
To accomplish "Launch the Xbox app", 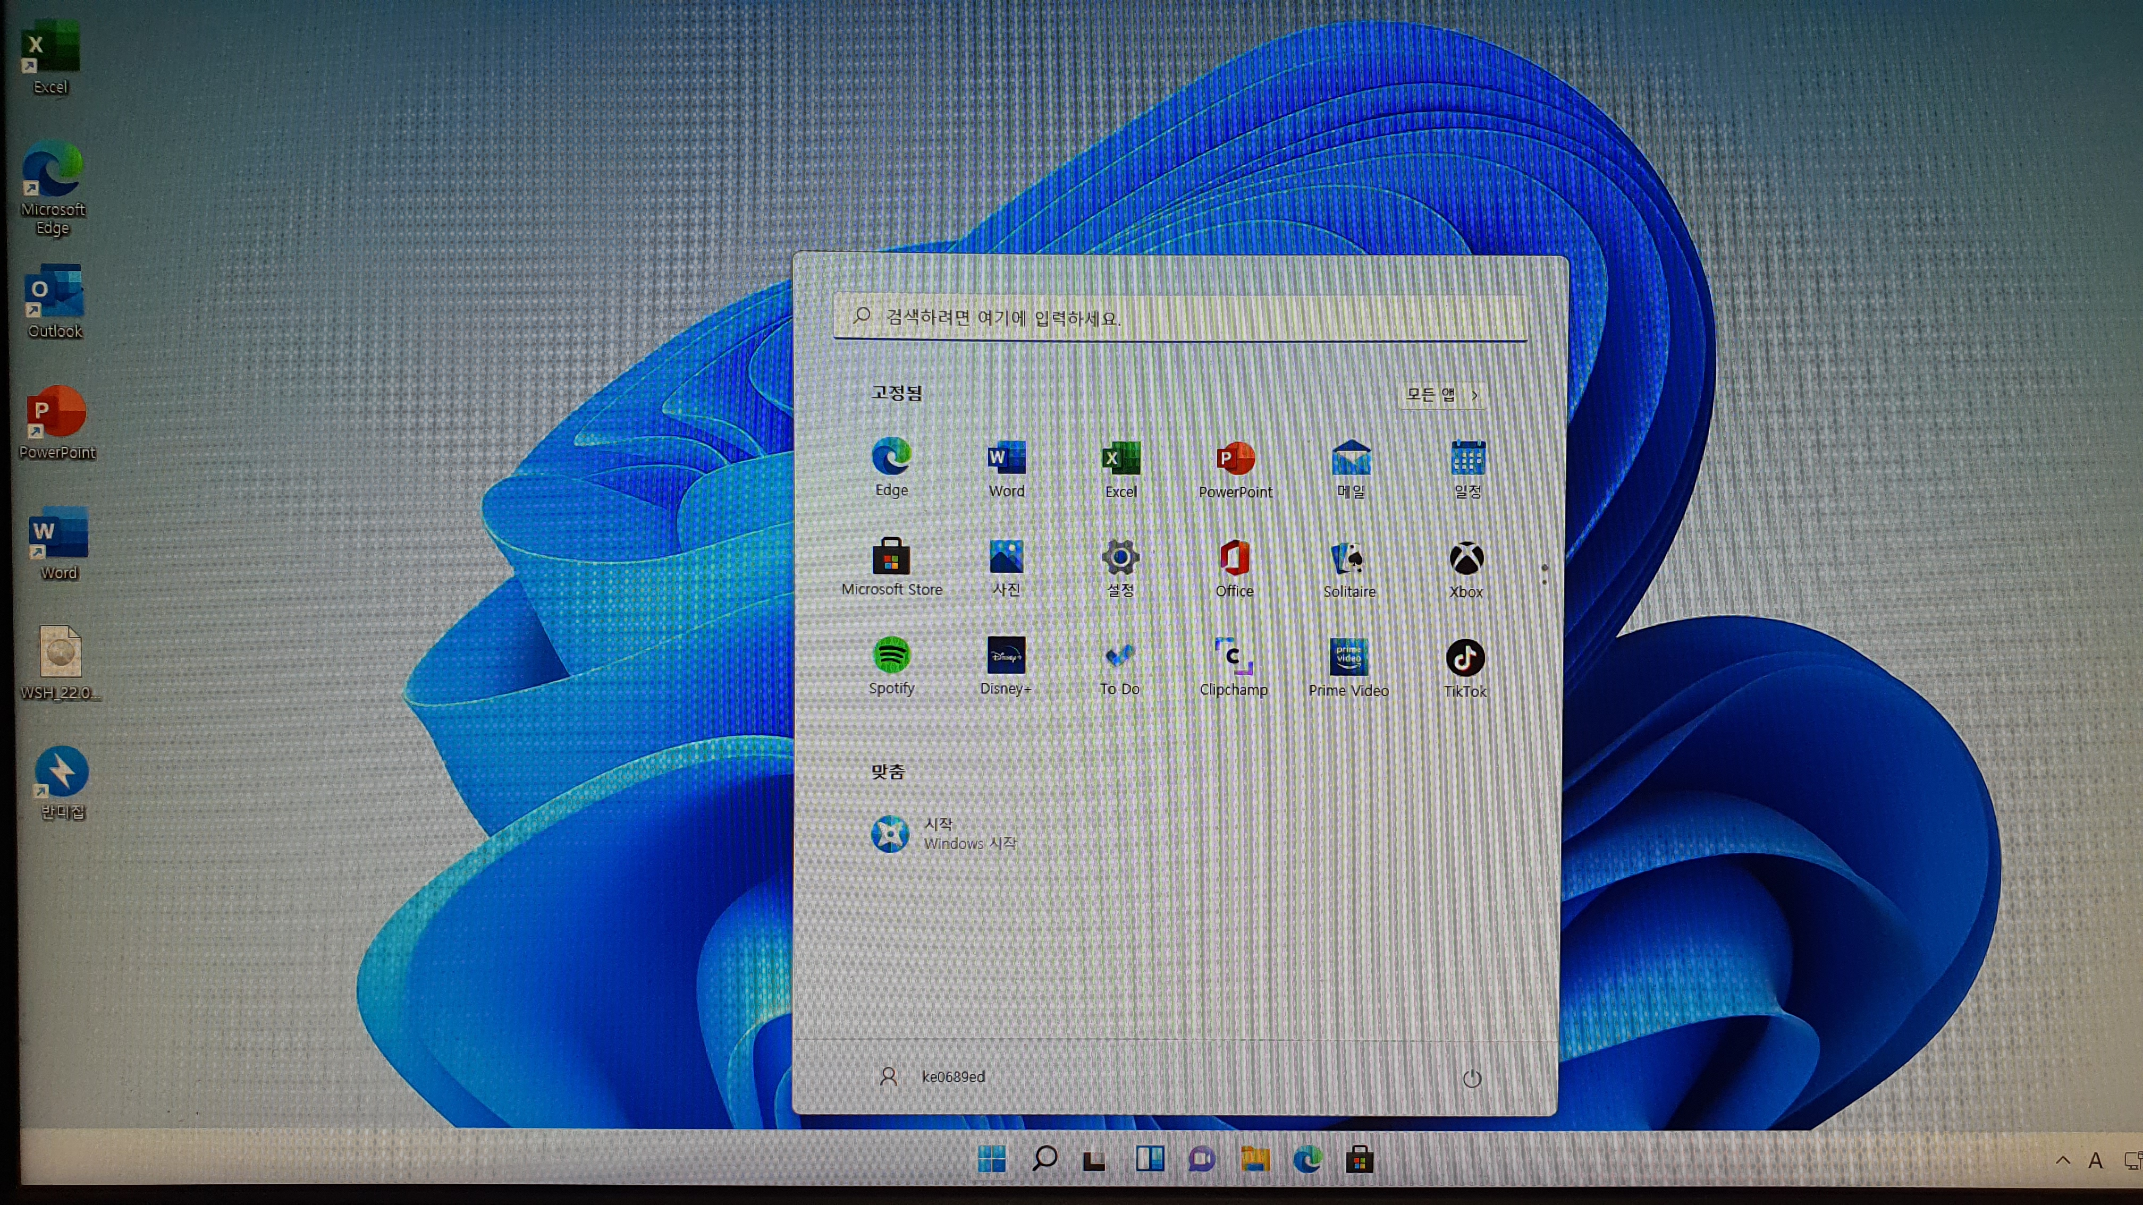I will pos(1466,570).
